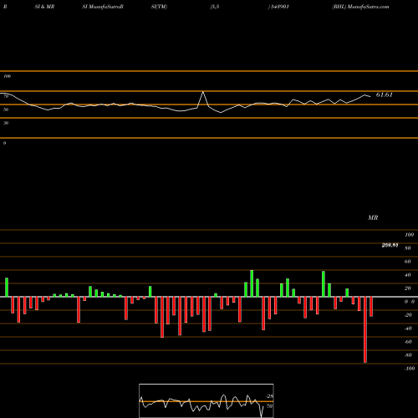Click the 'SI & MR' header text
Screen dimensions: 418x418
click(44, 7)
